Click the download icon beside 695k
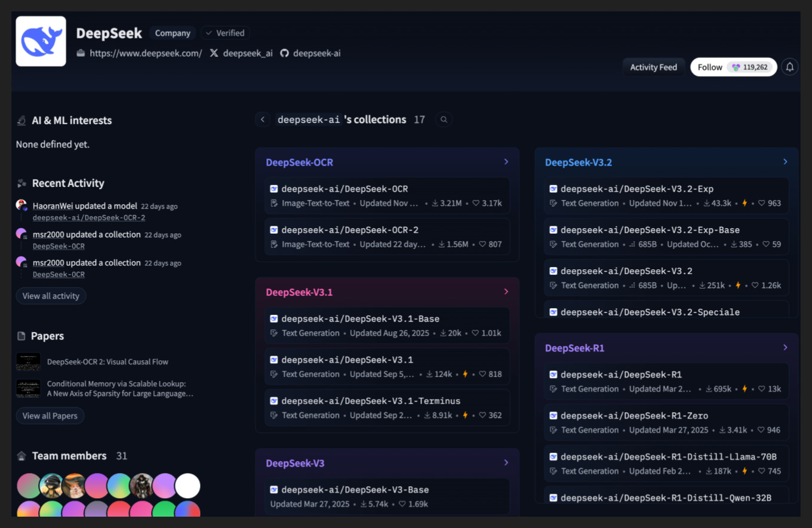This screenshot has height=528, width=812. 709,389
